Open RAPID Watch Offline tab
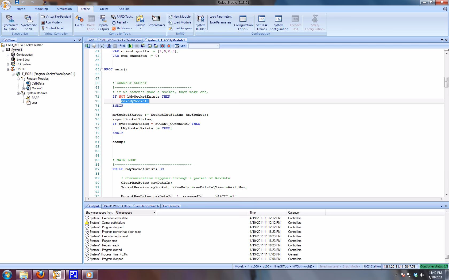The image size is (449, 280). [117, 206]
